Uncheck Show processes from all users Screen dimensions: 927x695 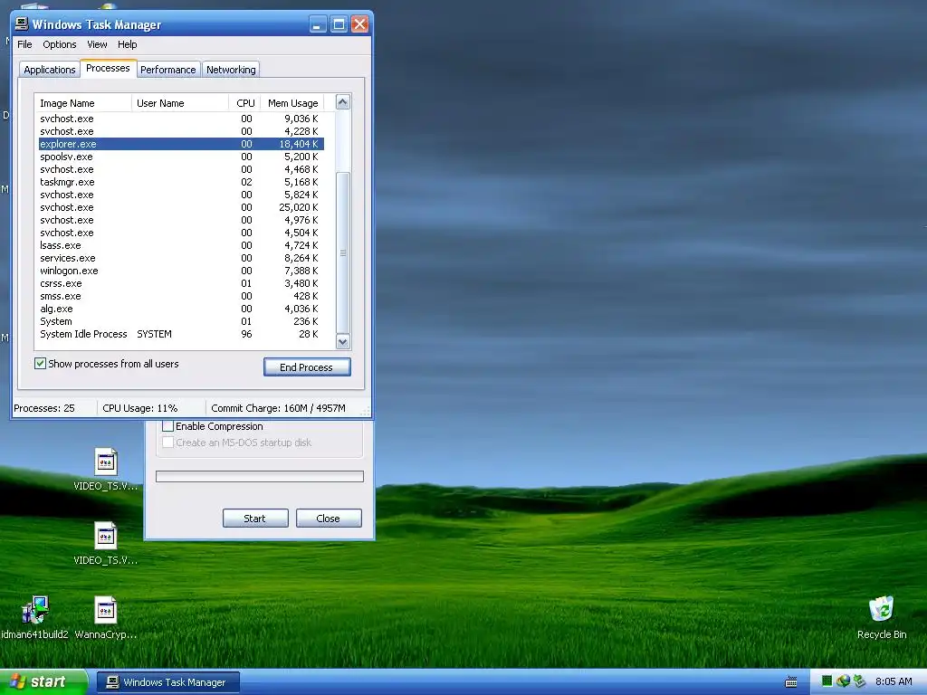[x=40, y=364]
